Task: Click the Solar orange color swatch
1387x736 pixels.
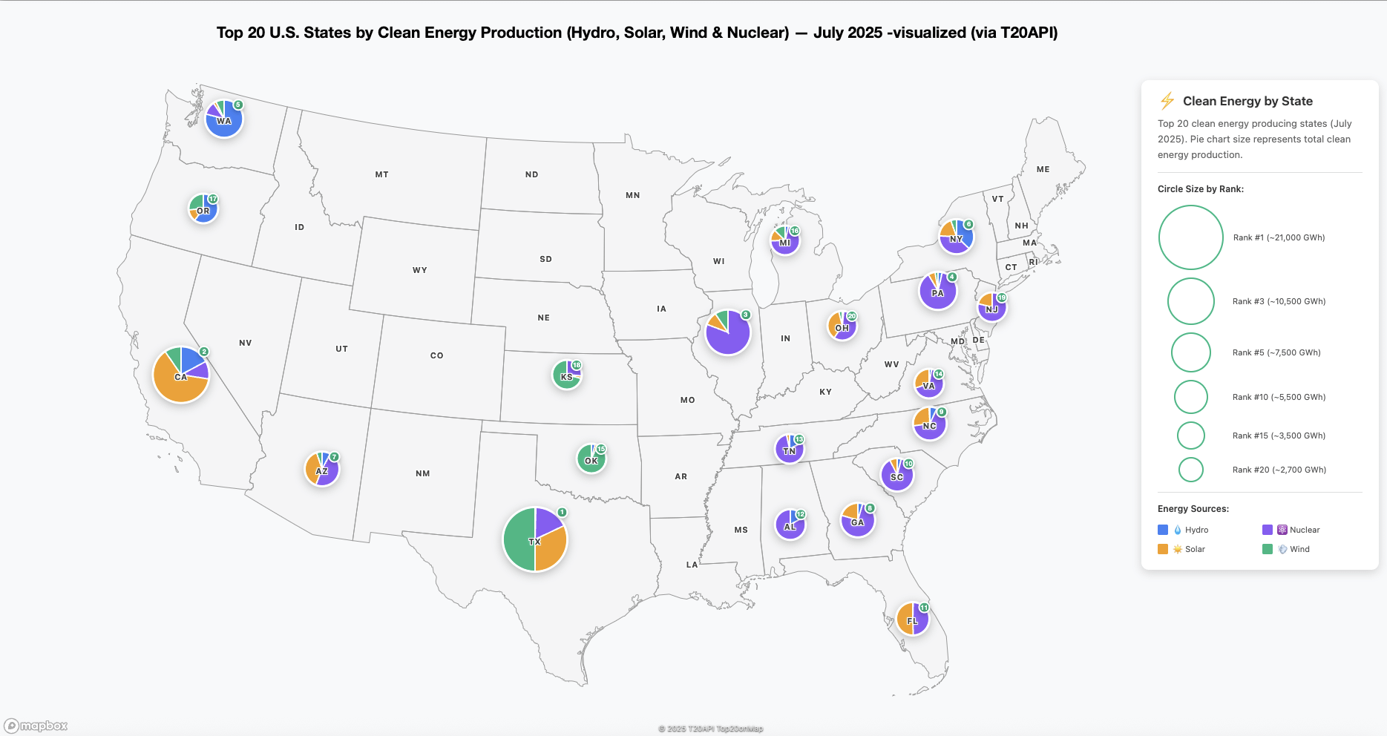Action: point(1163,549)
